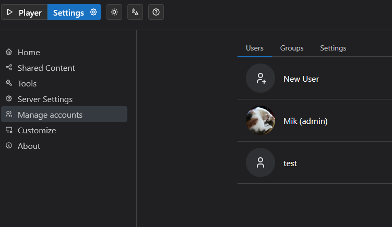Click the monitor icon beside Customize

(9, 130)
